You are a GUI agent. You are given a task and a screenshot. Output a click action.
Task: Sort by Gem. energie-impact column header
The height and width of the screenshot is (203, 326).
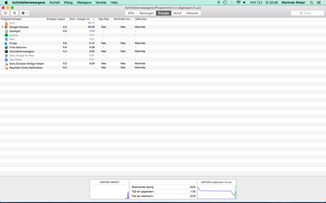pyautogui.click(x=81, y=19)
